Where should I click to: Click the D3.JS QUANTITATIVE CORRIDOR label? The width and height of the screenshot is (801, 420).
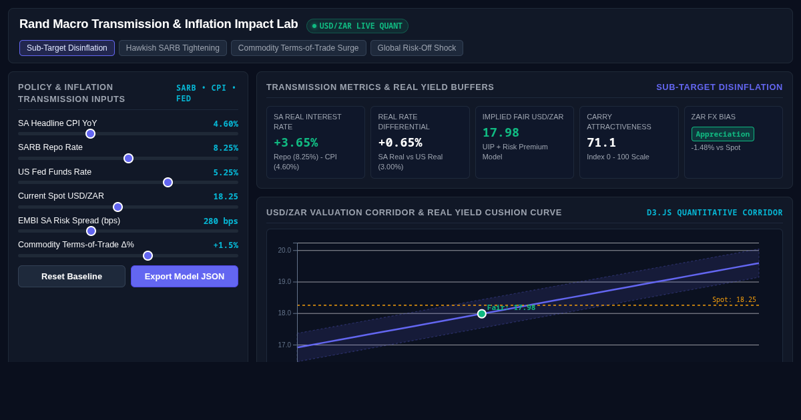715,213
